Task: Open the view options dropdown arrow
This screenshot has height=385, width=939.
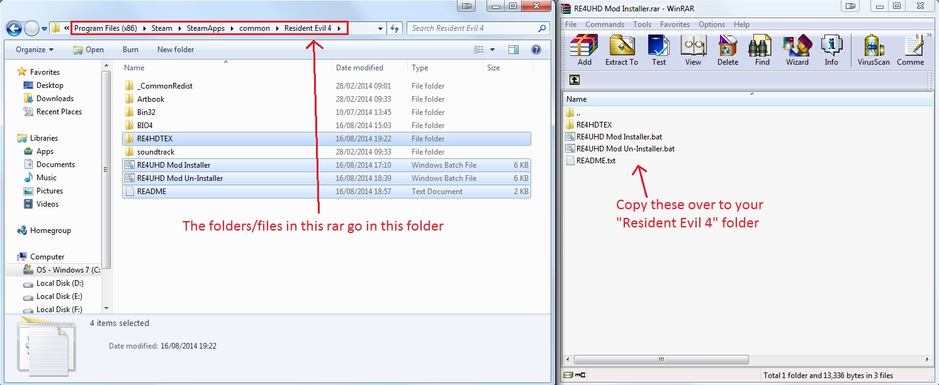Action: click(493, 50)
